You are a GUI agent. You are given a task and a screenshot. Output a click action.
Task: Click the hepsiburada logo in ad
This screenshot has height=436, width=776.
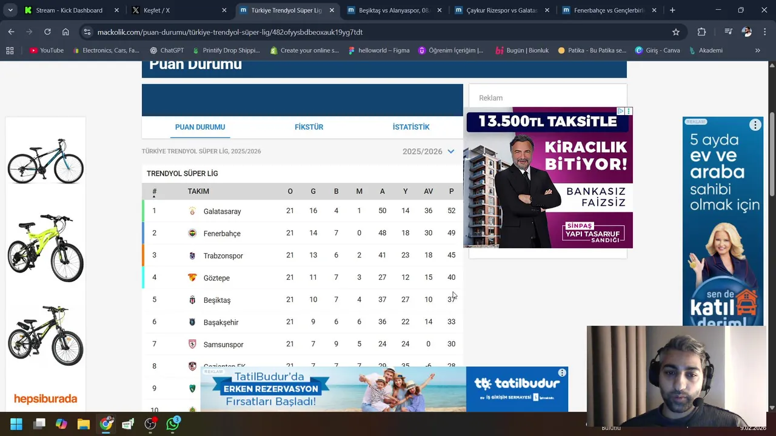coord(45,399)
